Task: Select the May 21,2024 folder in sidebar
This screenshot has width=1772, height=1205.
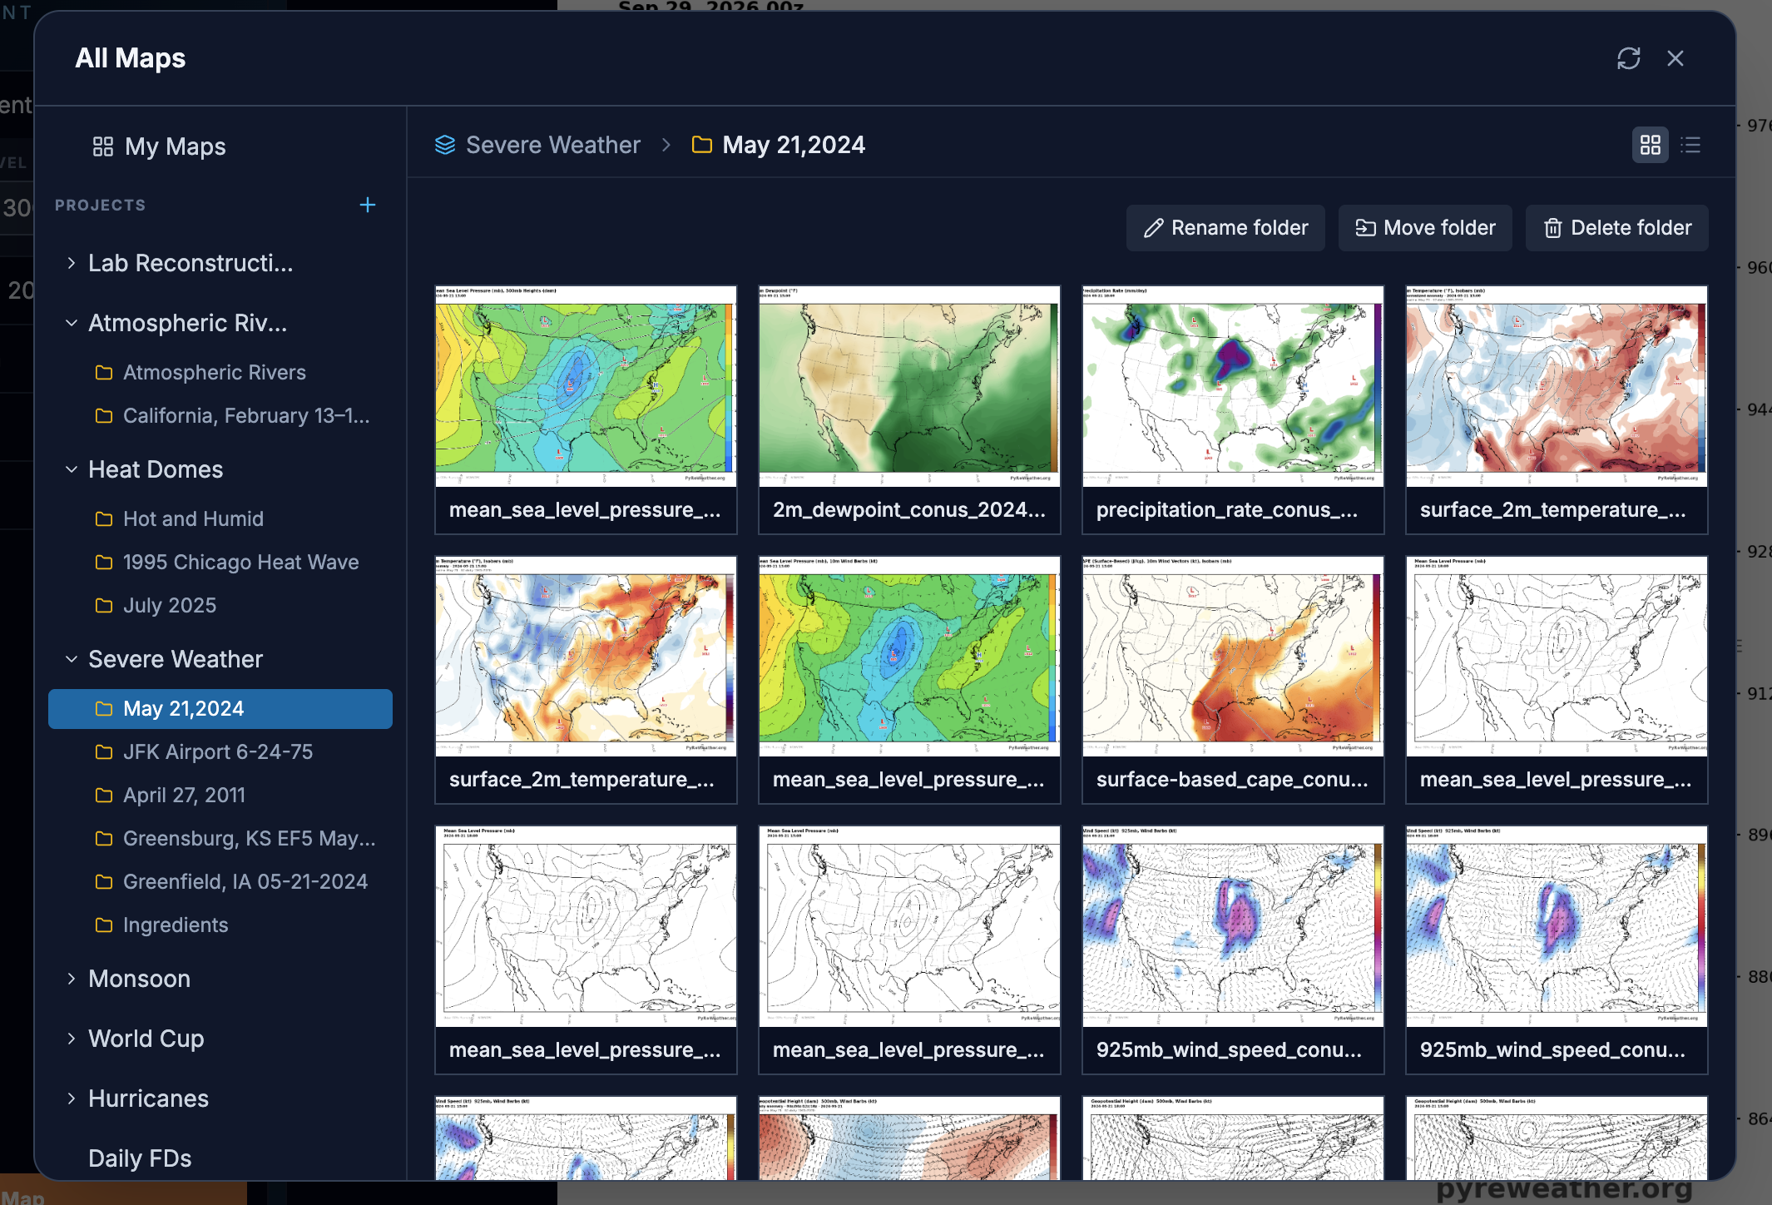Action: 220,708
